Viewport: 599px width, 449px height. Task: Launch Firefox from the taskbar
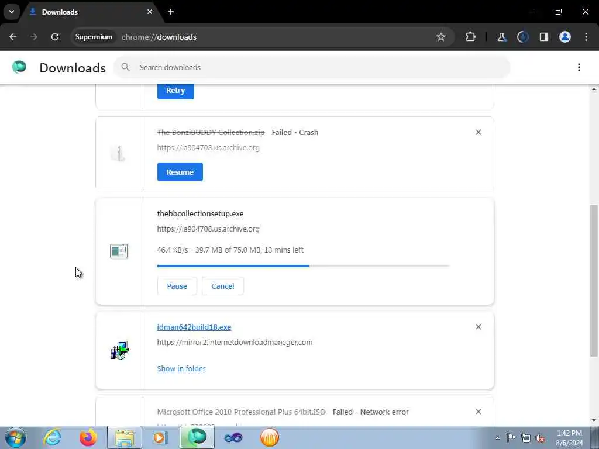tap(88, 437)
